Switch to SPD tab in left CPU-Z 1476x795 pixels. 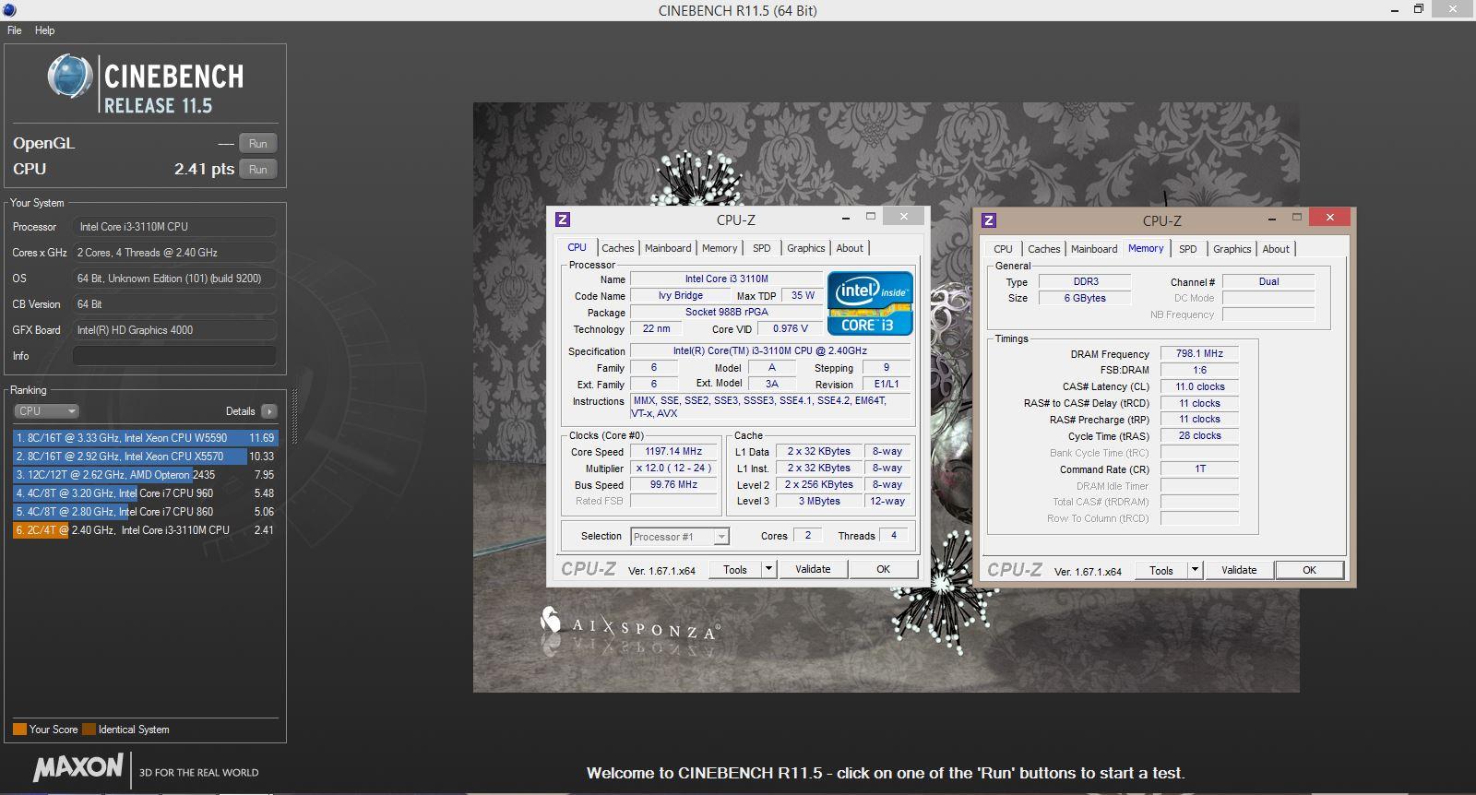click(762, 248)
